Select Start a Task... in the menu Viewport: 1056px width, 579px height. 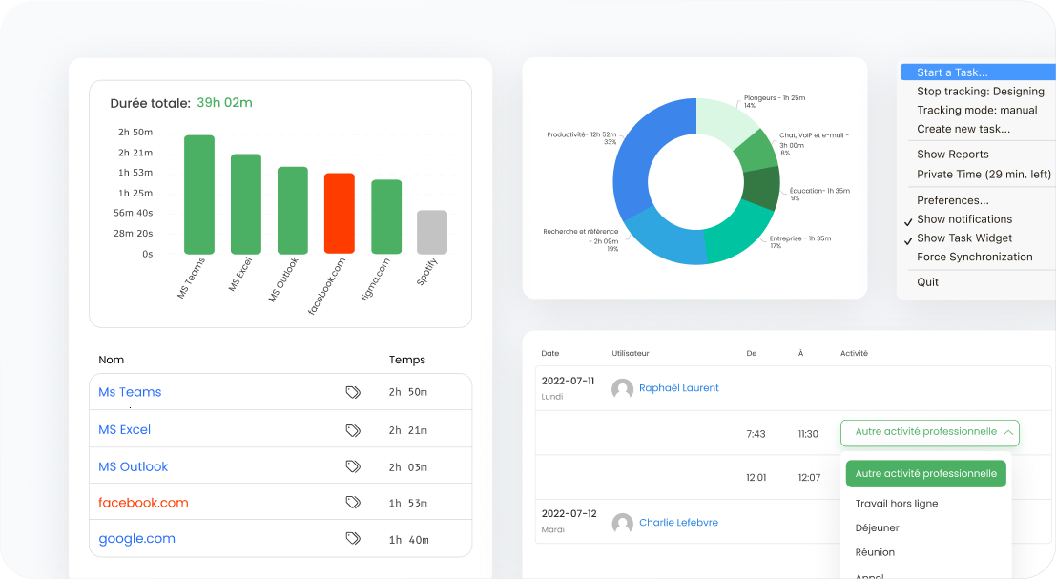pyautogui.click(x=978, y=72)
